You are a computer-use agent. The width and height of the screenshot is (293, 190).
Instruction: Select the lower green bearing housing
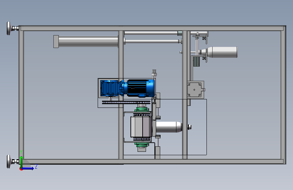[x=142, y=145]
